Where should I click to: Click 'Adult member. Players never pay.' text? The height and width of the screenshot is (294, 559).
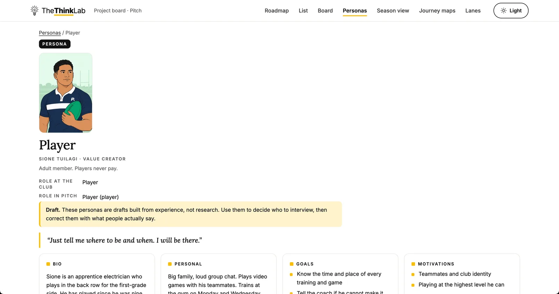point(78,168)
